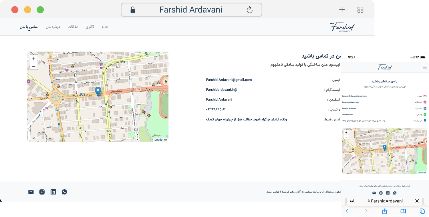Image resolution: width=429 pixels, height=217 pixels.
Task: Open a new tab with the plus icon
Action: coord(342,10)
